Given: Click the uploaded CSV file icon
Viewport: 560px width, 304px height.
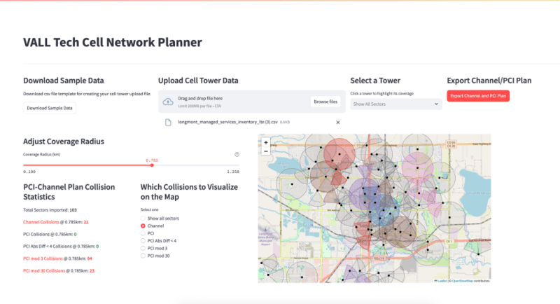Looking at the screenshot, I should pos(168,122).
